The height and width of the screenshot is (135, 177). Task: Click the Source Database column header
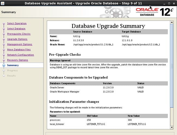(83, 32)
